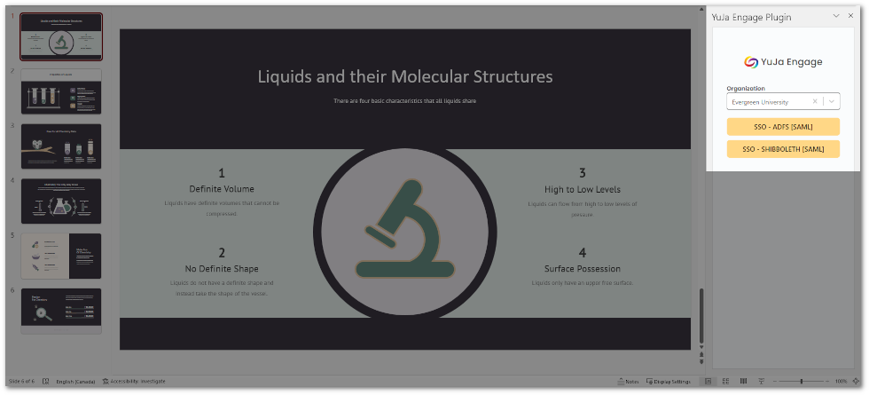The height and width of the screenshot is (395, 869).
Task: Click the English (Canada) language indicator
Action: (75, 381)
